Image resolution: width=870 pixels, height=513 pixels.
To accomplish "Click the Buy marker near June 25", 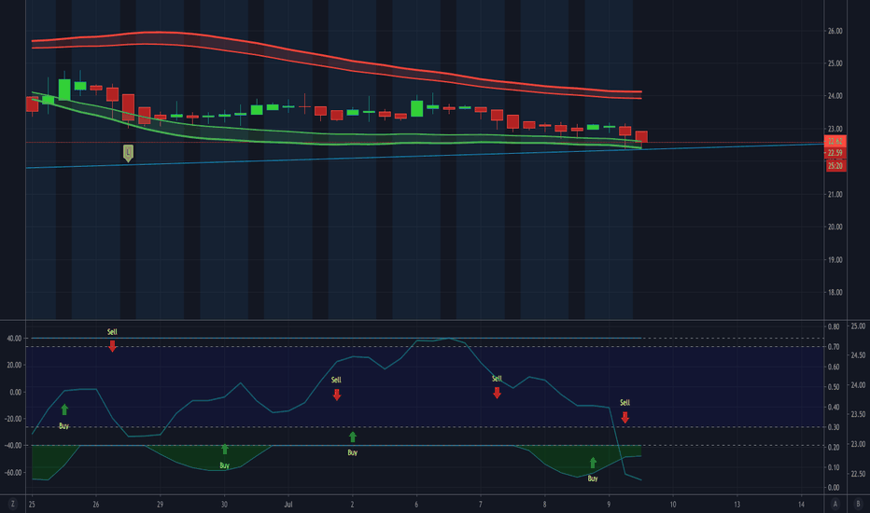I will [63, 417].
